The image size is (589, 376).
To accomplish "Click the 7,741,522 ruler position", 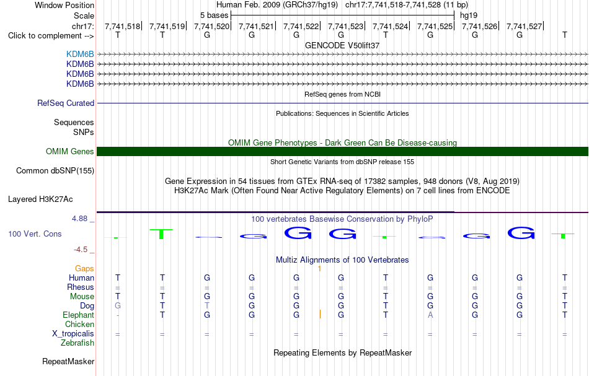I will pos(301,26).
